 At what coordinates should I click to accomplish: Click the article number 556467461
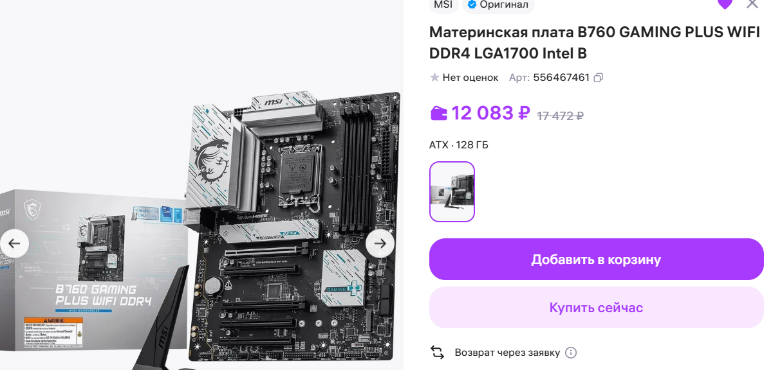(561, 78)
